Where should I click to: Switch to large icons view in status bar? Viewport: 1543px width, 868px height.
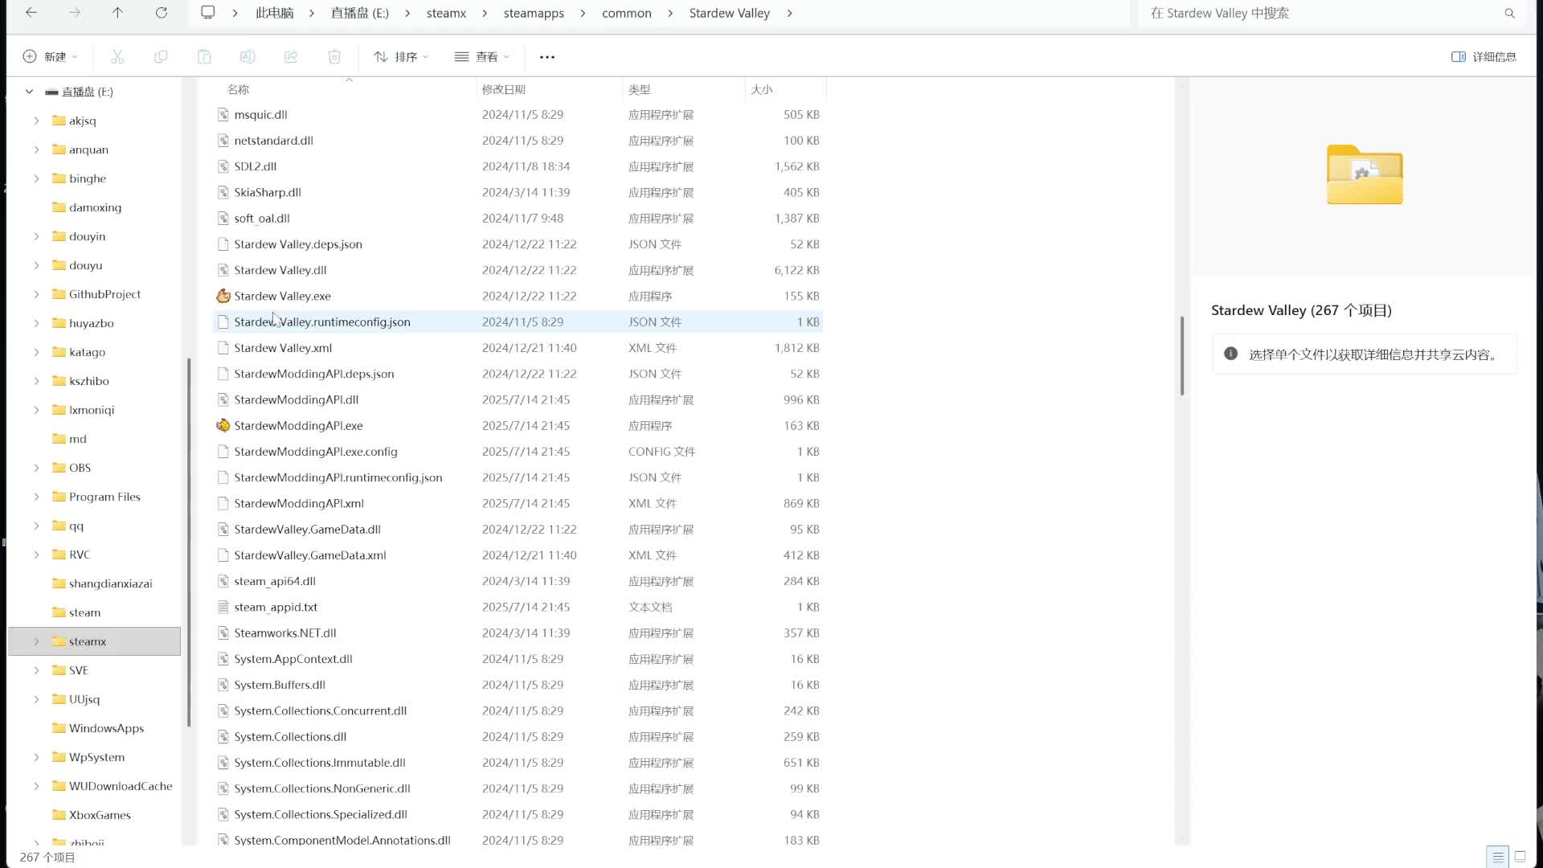point(1520,857)
